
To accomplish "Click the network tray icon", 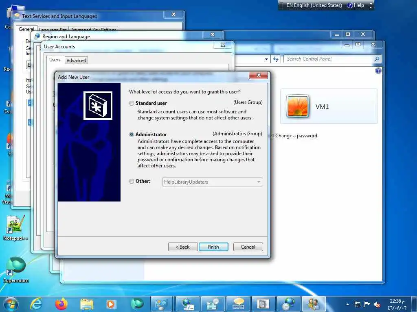I will 358,304.
